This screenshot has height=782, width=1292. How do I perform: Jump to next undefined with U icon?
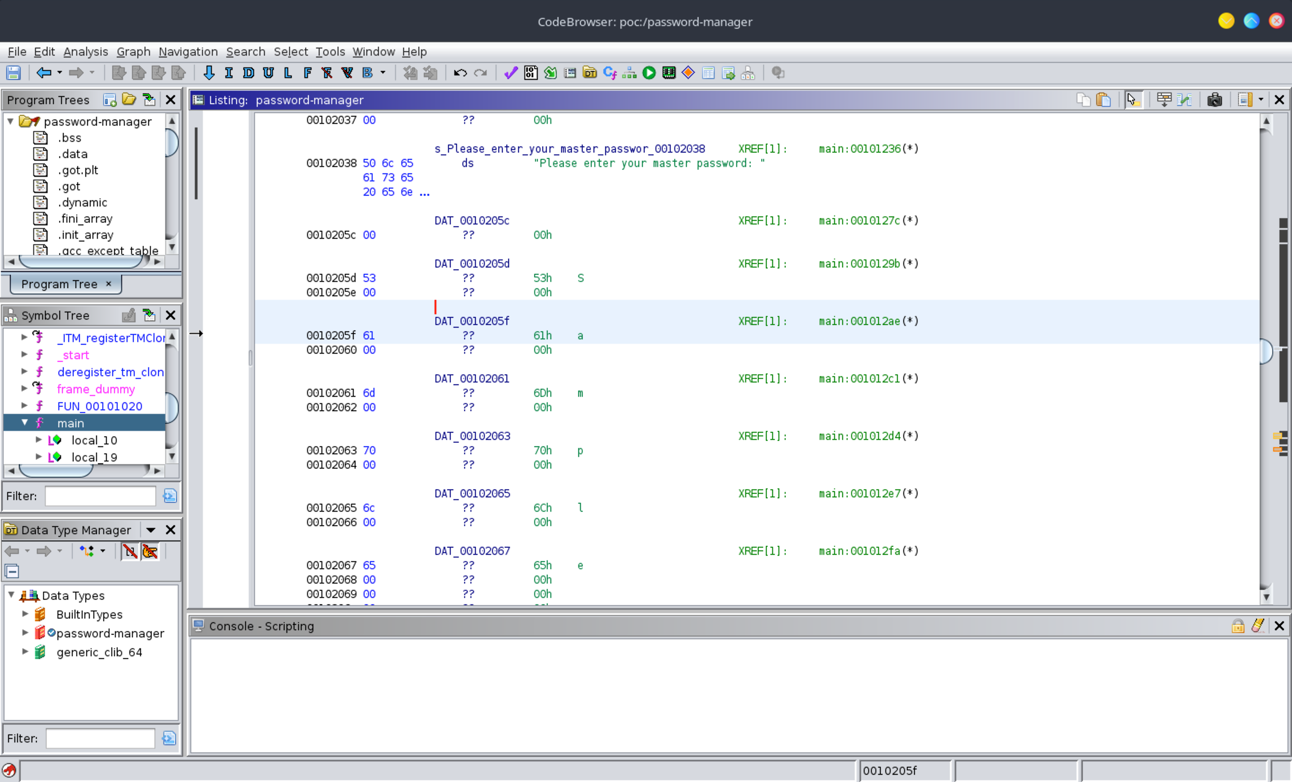coord(268,73)
